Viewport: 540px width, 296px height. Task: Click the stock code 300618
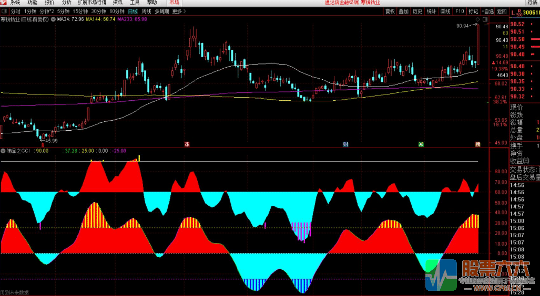(x=532, y=13)
